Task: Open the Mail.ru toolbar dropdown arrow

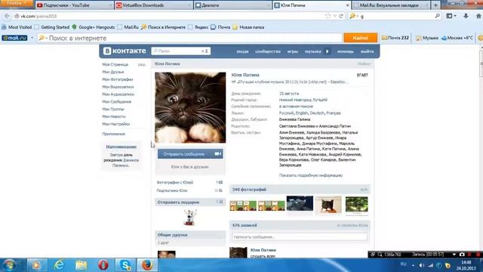Action: pyautogui.click(x=32, y=38)
